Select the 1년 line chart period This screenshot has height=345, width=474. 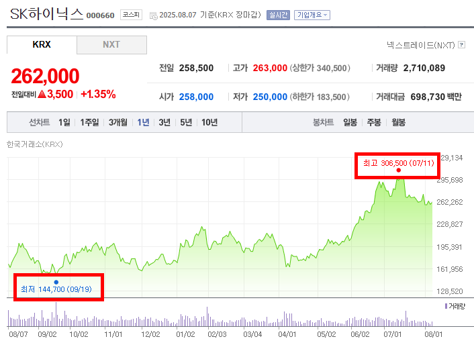[x=143, y=122]
